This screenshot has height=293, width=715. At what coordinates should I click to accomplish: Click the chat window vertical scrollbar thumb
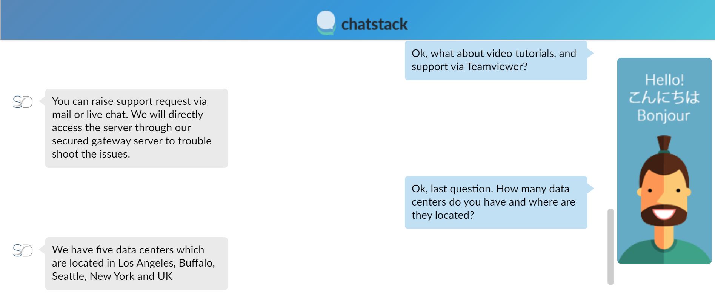tap(610, 247)
